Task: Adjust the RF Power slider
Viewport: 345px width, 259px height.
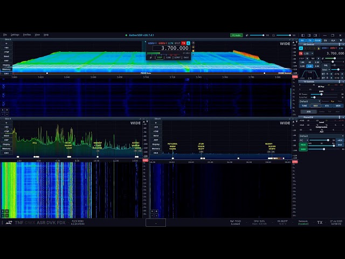Action: pos(324,94)
